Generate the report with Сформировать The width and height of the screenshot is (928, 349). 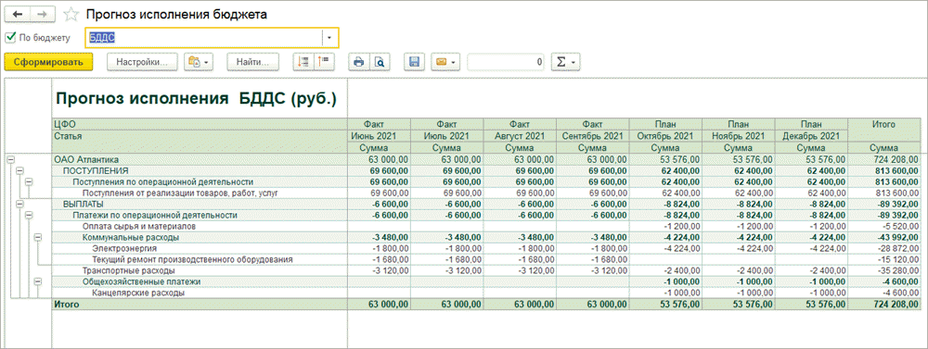coord(48,61)
